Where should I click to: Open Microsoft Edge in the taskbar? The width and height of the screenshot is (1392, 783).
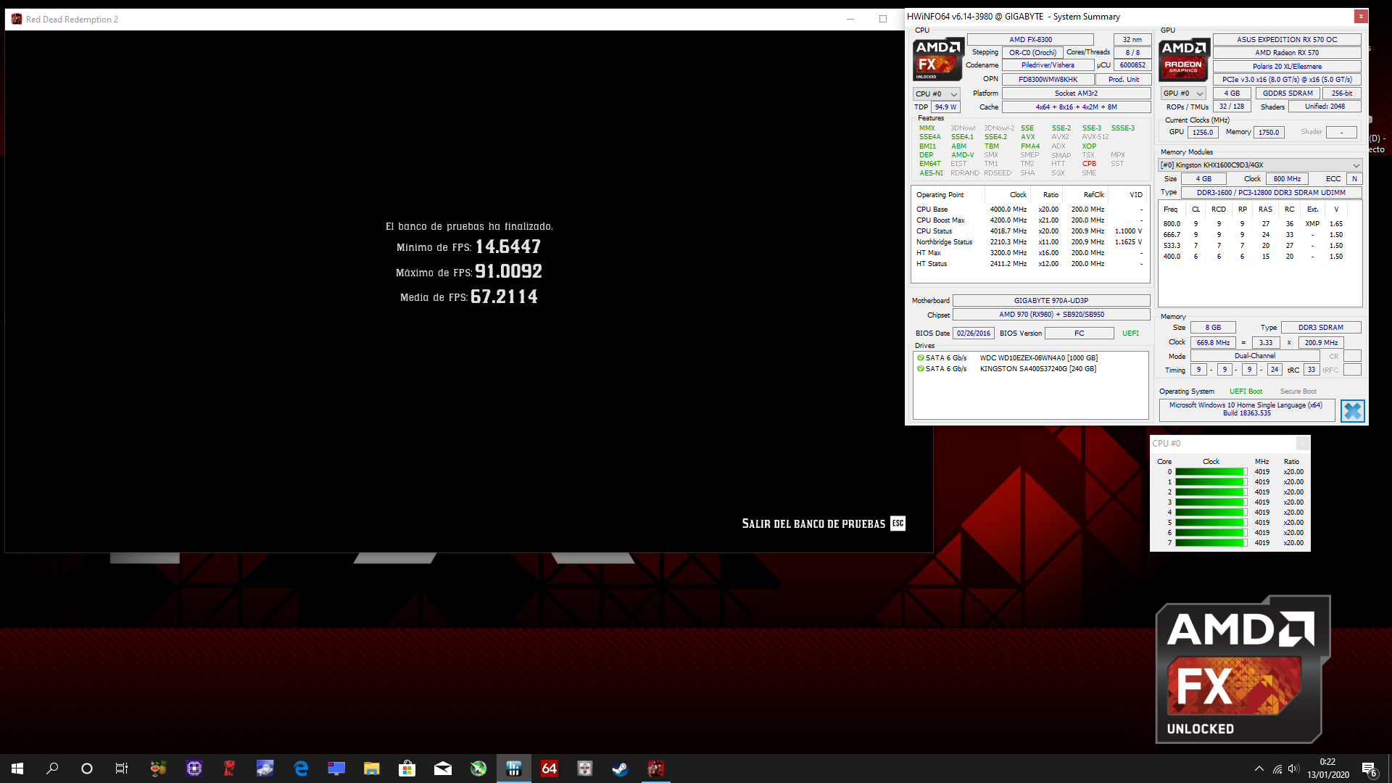[301, 768]
